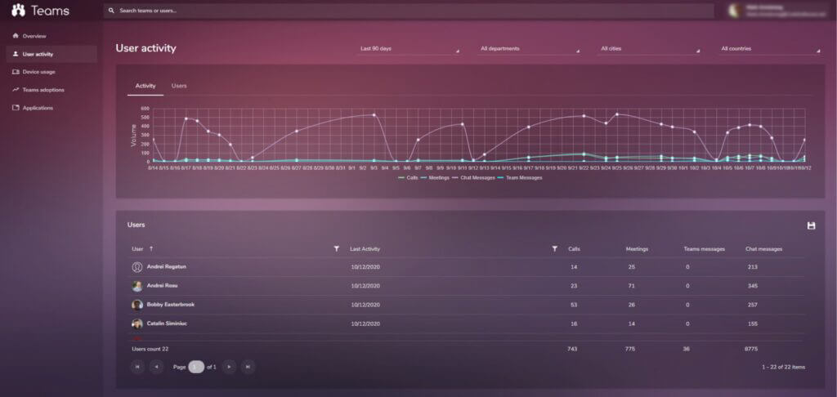Click filter icon in Last Activity column
This screenshot has width=837, height=397.
pos(554,248)
